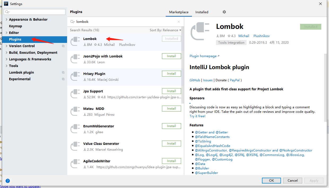Click the description pane vertical scrollbar
Screen dimensions: 329x188
coord(325,87)
